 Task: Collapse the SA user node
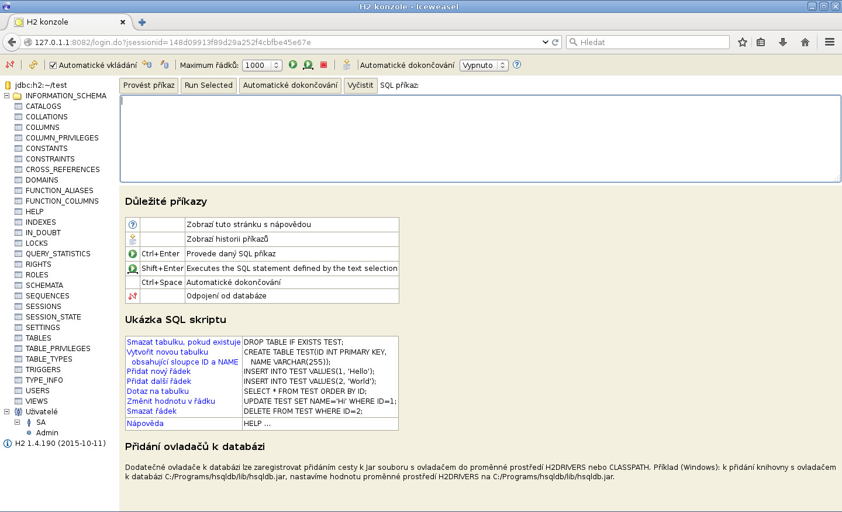(x=18, y=422)
